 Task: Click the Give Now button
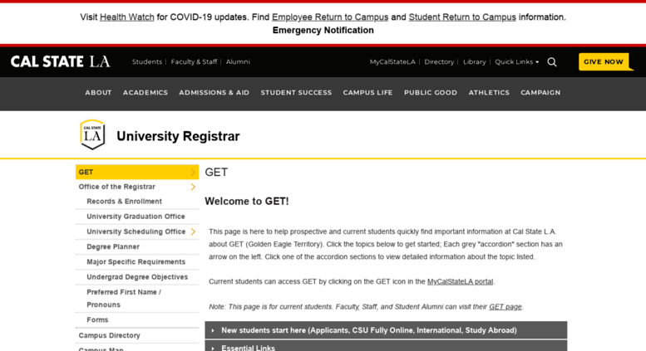tap(604, 61)
